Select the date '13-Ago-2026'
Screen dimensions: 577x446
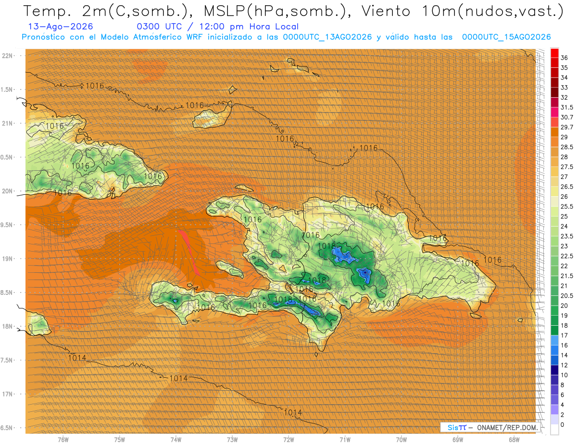click(61, 26)
